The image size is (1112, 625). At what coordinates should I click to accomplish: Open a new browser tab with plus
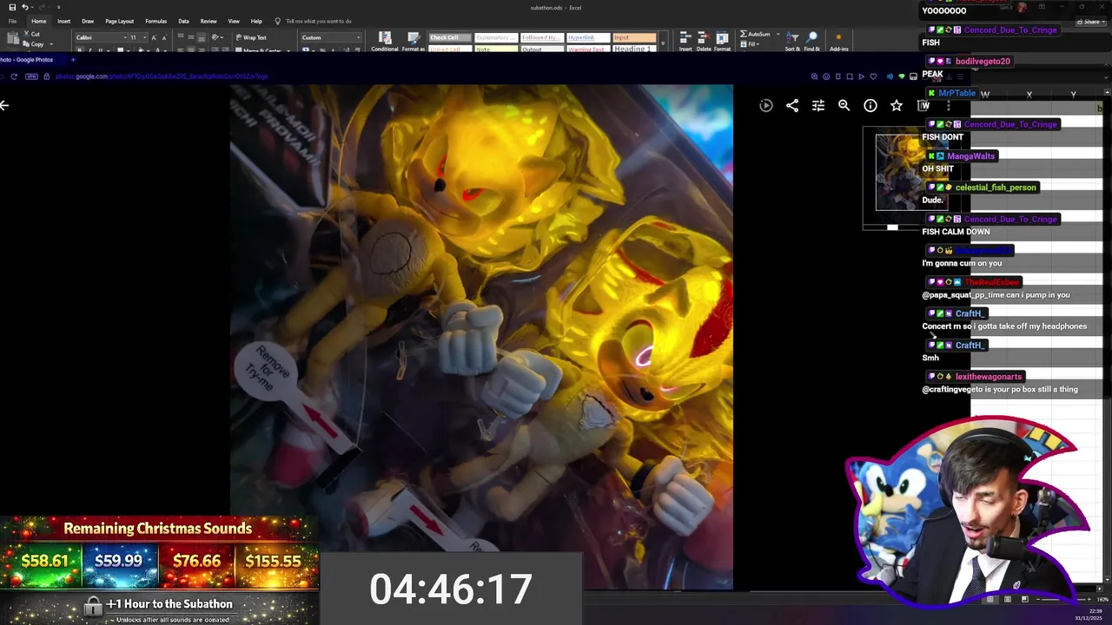(73, 60)
